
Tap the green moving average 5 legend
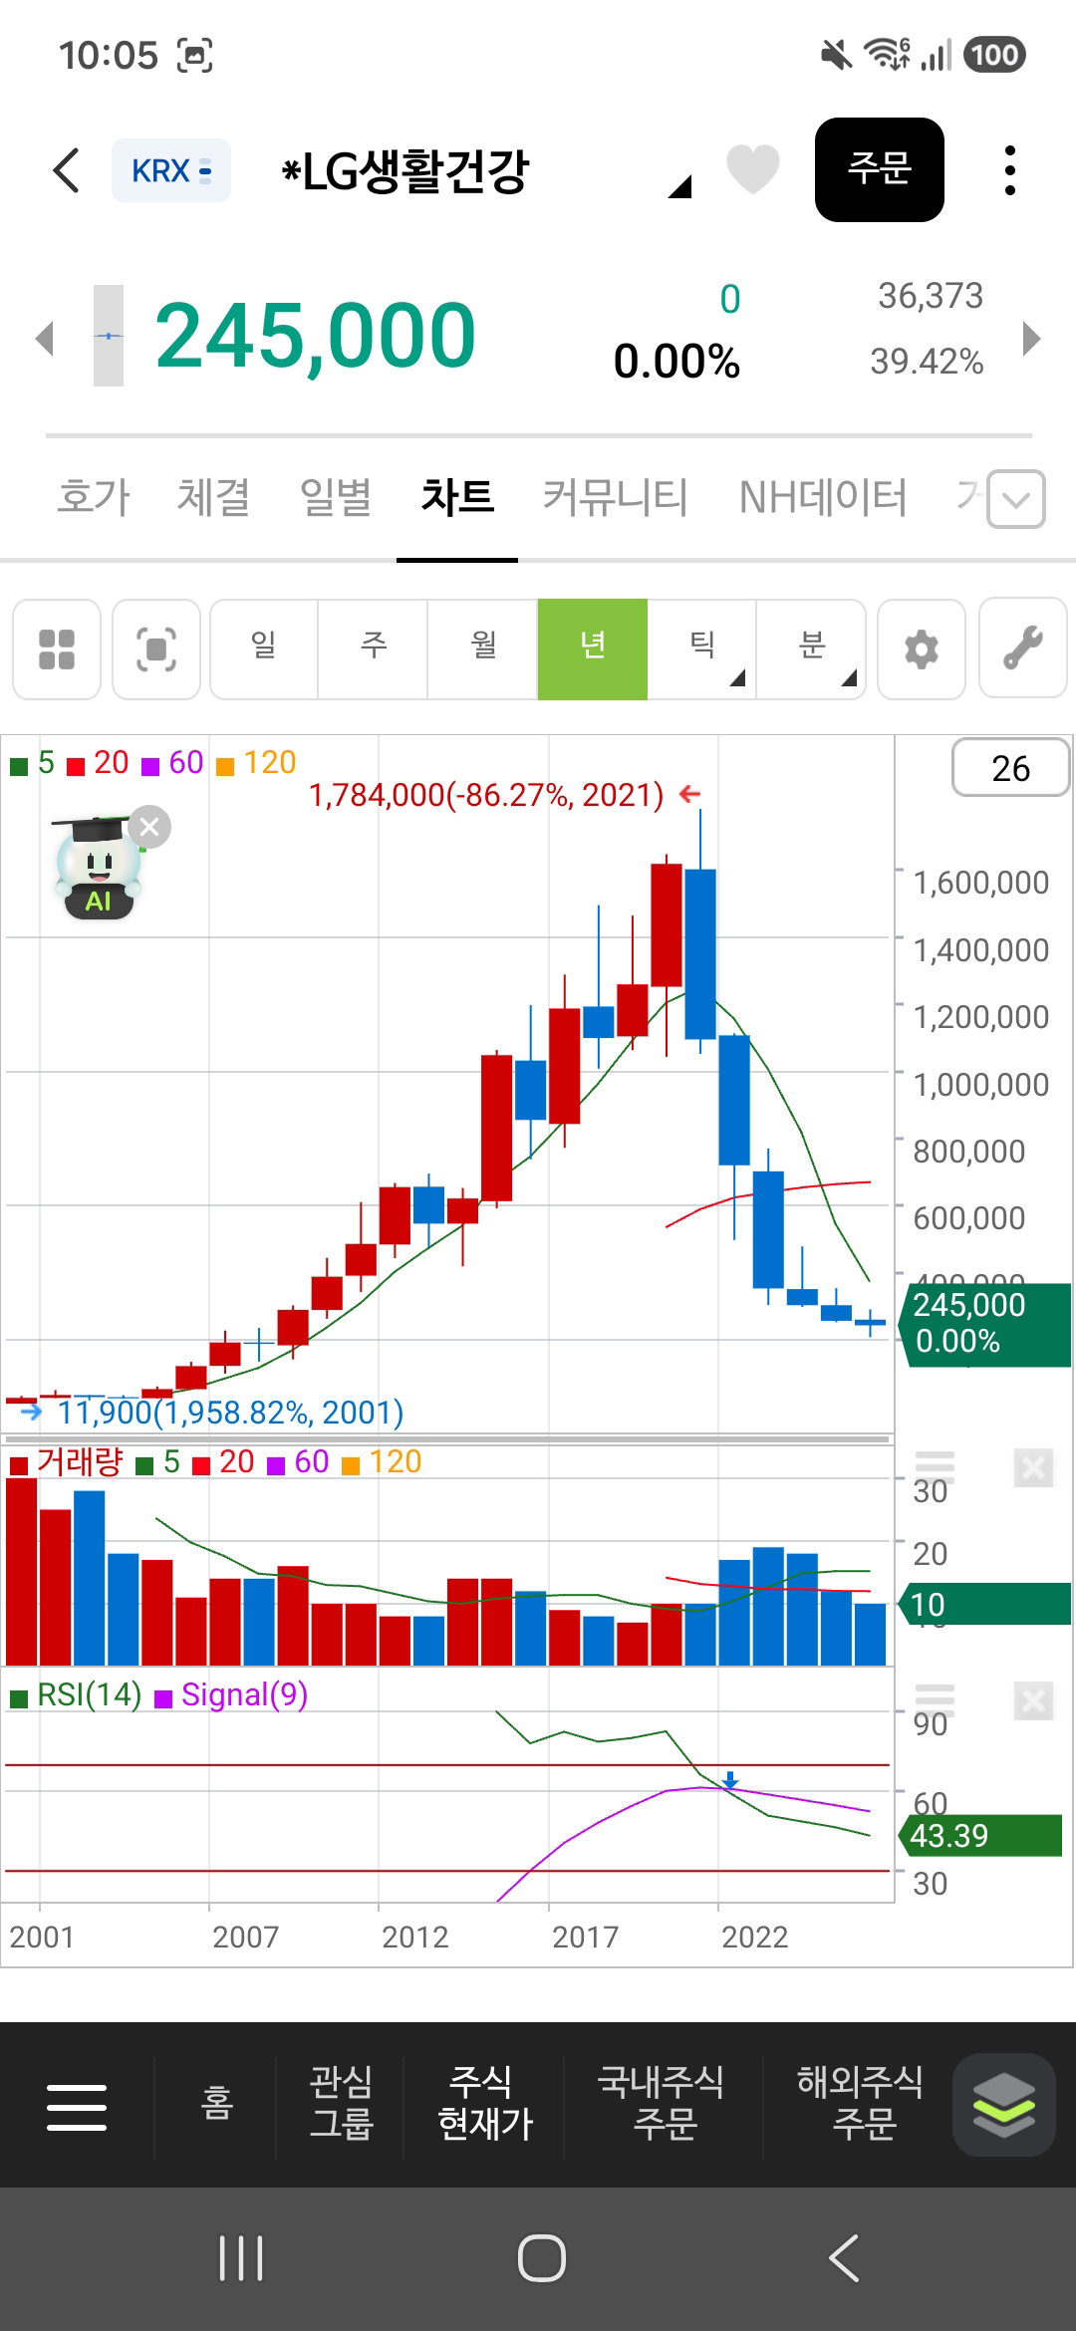tap(32, 763)
